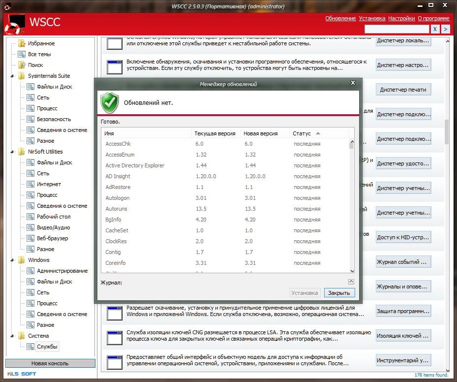This screenshot has height=382, width=457.
Task: Select Процесс under NirSoft Utilities
Action: click(47, 195)
